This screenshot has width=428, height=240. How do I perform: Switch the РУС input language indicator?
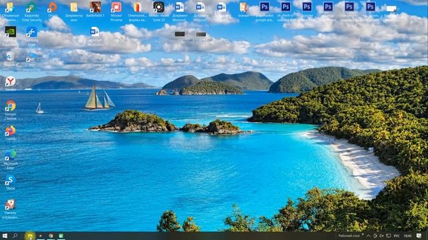coord(397,236)
